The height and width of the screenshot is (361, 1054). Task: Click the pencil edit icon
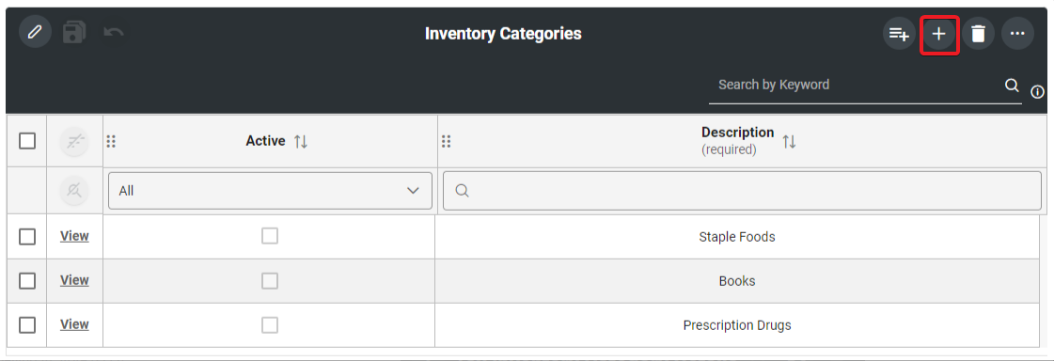pyautogui.click(x=36, y=32)
